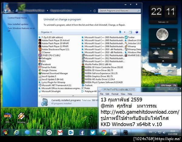Select CCleaner in program list

(45, 52)
